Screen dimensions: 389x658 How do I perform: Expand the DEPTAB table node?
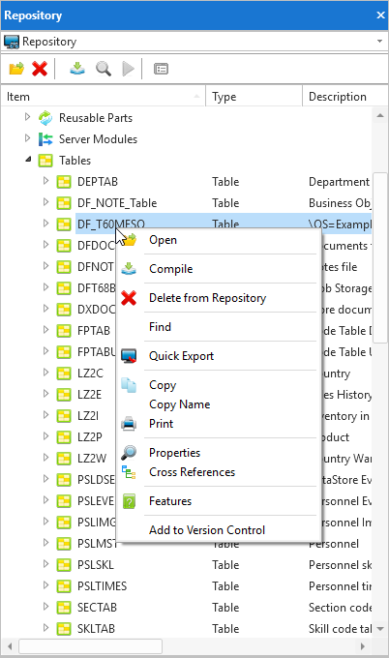tap(45, 181)
